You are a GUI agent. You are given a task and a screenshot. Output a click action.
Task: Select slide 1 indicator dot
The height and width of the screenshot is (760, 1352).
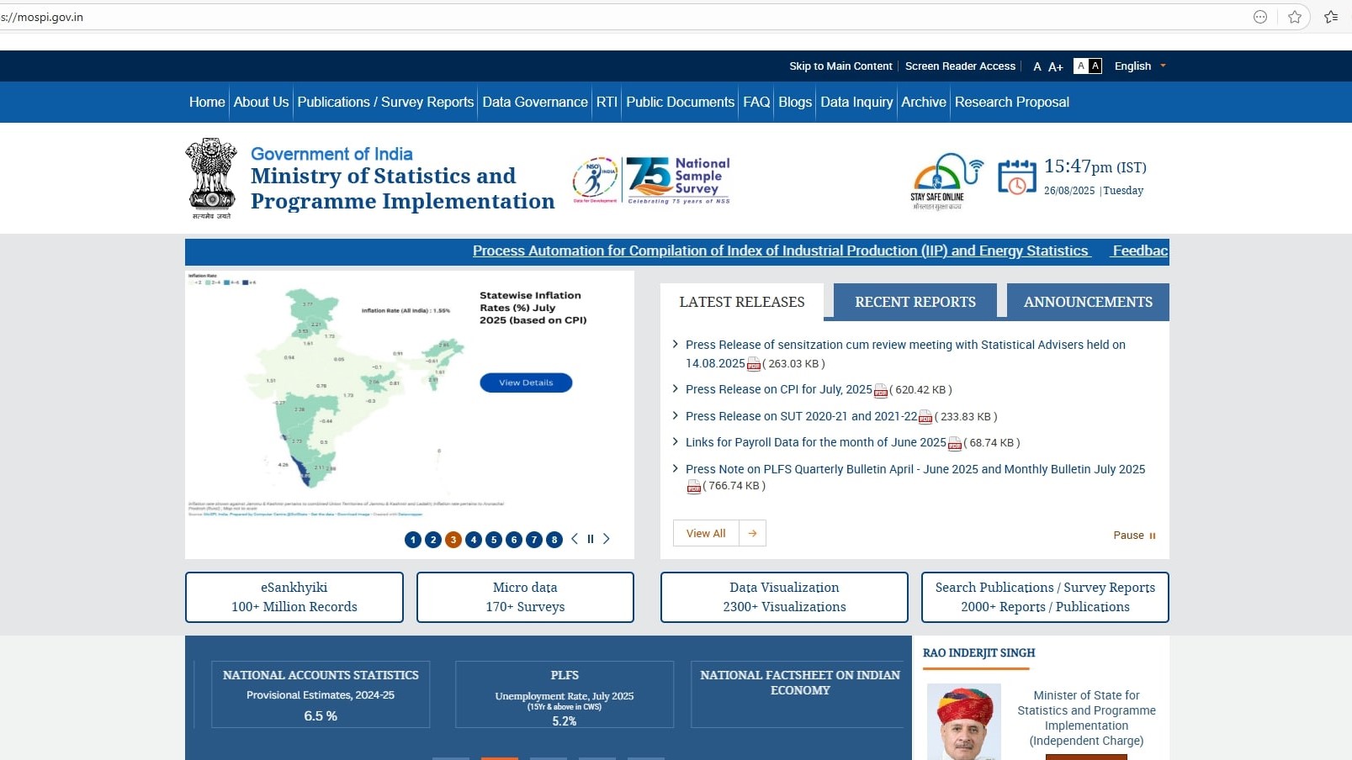413,540
